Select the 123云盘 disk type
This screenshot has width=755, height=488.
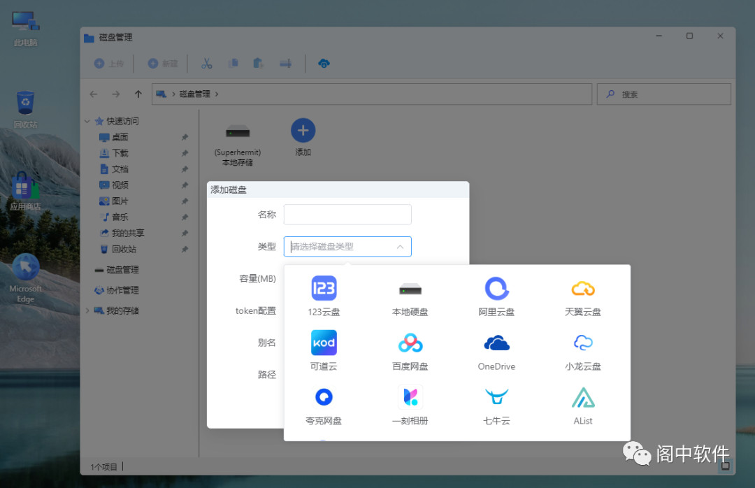[x=324, y=296]
